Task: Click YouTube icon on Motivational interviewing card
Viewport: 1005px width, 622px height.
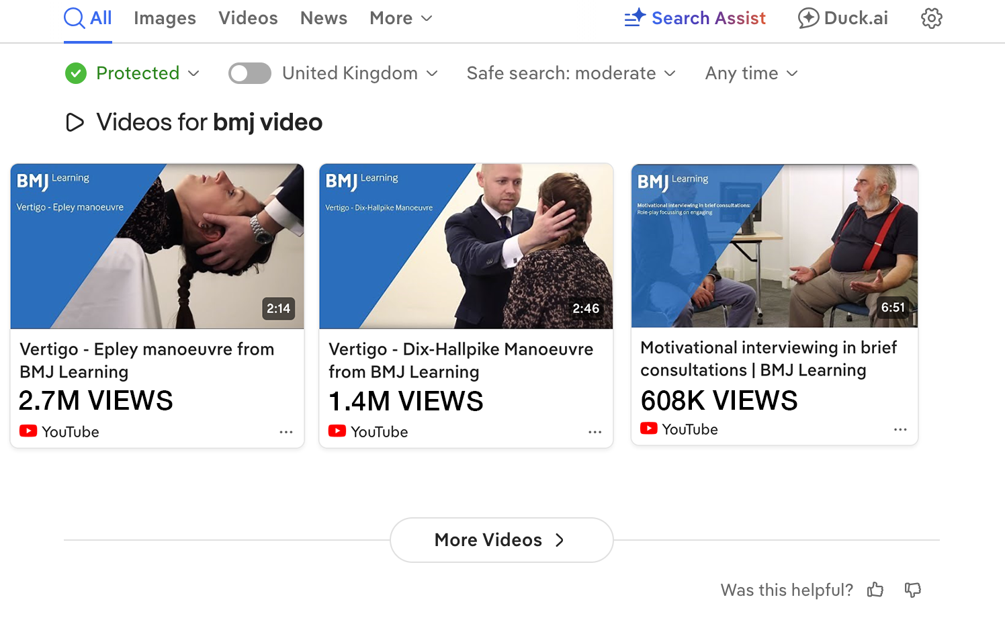Action: 649,429
